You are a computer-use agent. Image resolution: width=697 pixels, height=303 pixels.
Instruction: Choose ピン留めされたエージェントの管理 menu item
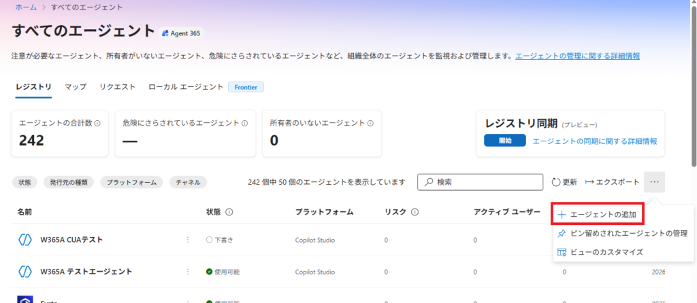coord(623,233)
